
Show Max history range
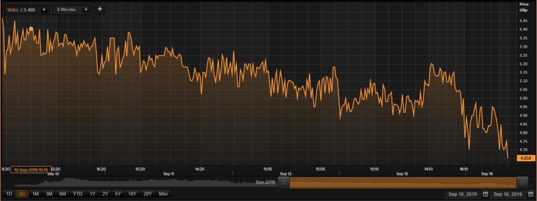(164, 194)
